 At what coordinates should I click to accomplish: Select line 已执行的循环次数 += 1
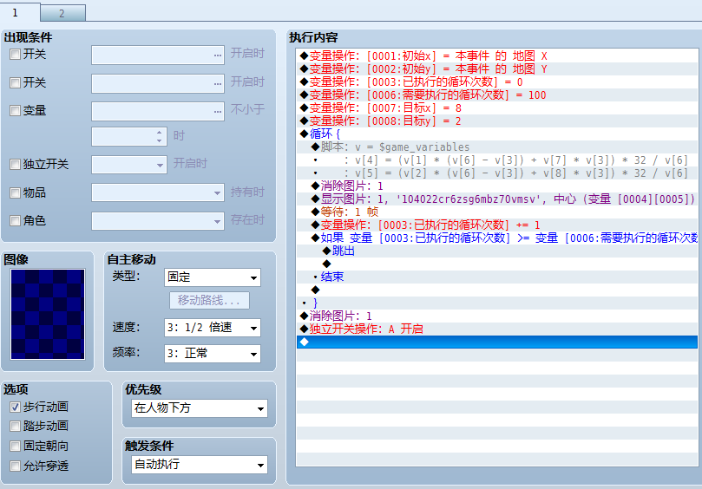coord(497,225)
